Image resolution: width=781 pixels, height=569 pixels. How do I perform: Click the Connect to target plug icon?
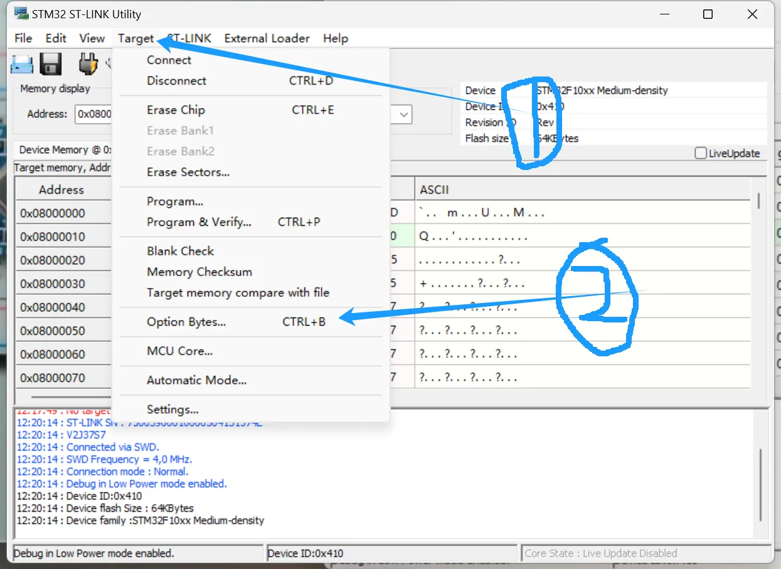[88, 65]
